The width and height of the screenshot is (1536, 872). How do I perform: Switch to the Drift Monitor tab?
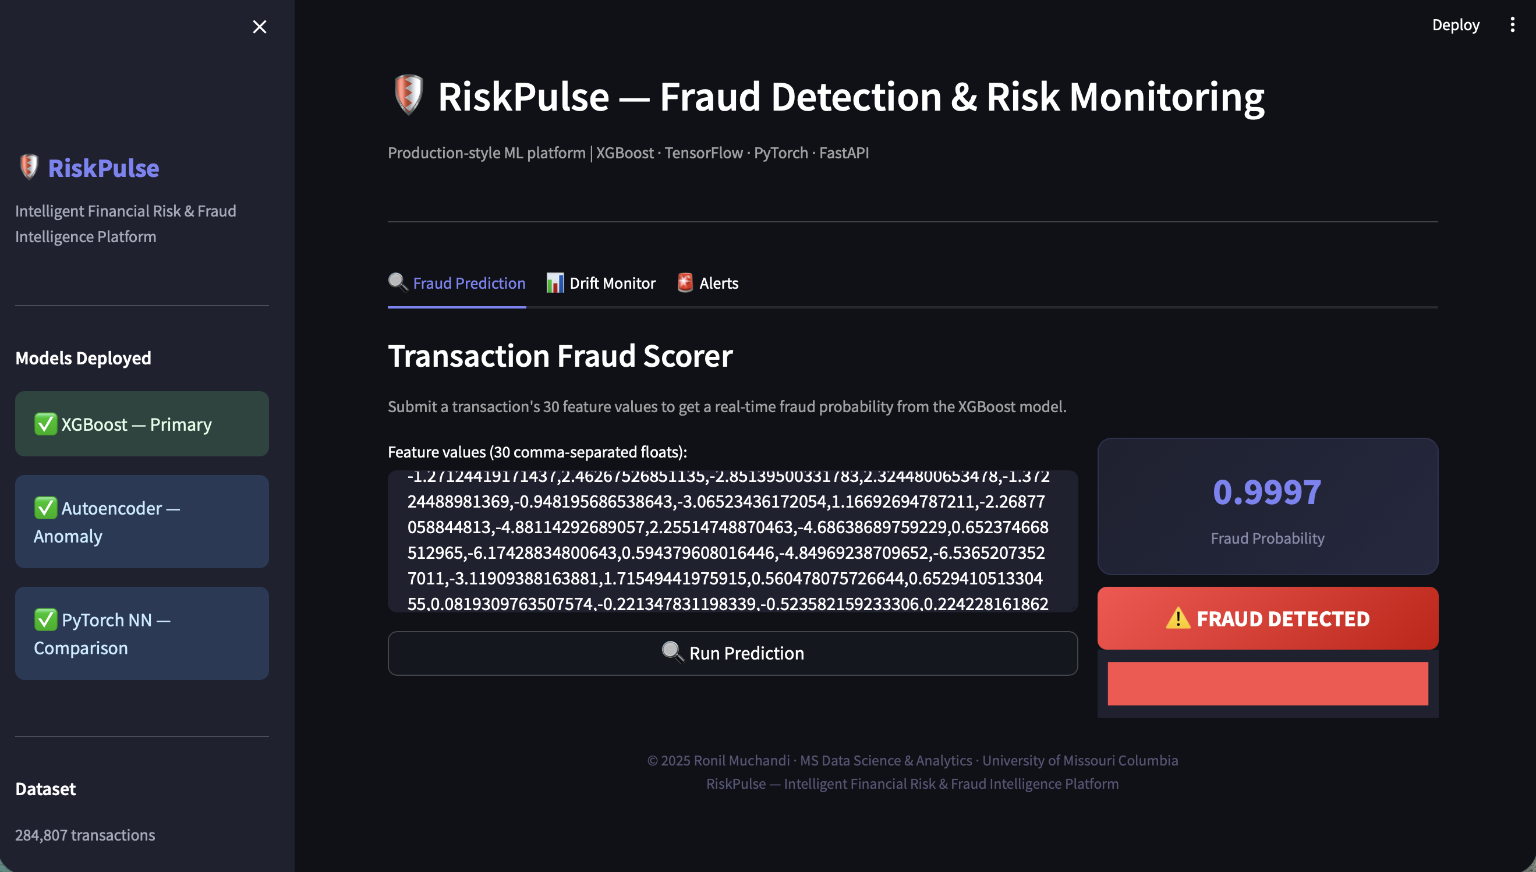(x=611, y=283)
